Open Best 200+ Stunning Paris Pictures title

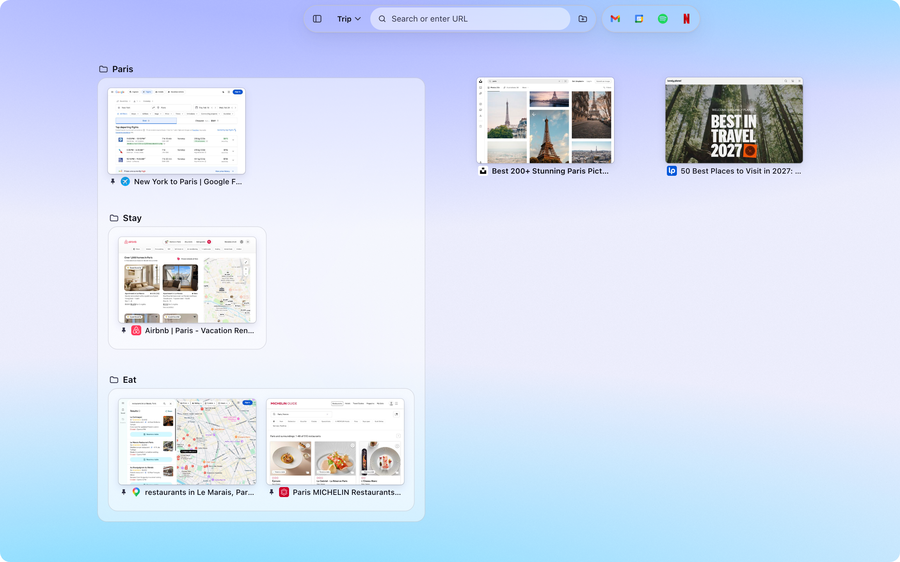click(x=550, y=171)
